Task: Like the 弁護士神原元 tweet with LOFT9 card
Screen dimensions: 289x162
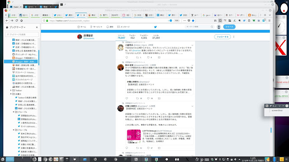Action: point(148,148)
